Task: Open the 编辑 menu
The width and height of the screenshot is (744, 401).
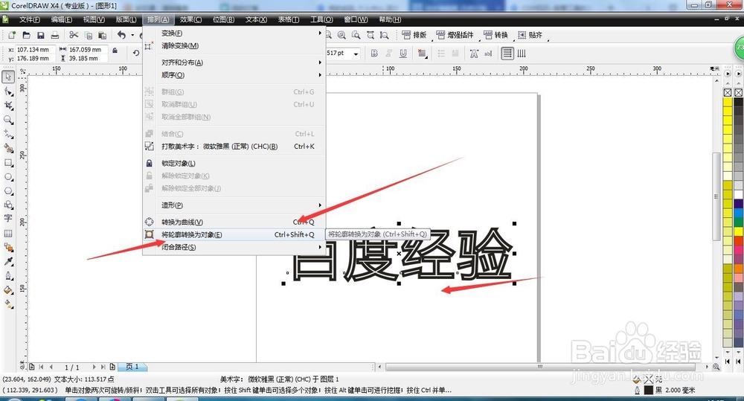Action: pyautogui.click(x=62, y=19)
